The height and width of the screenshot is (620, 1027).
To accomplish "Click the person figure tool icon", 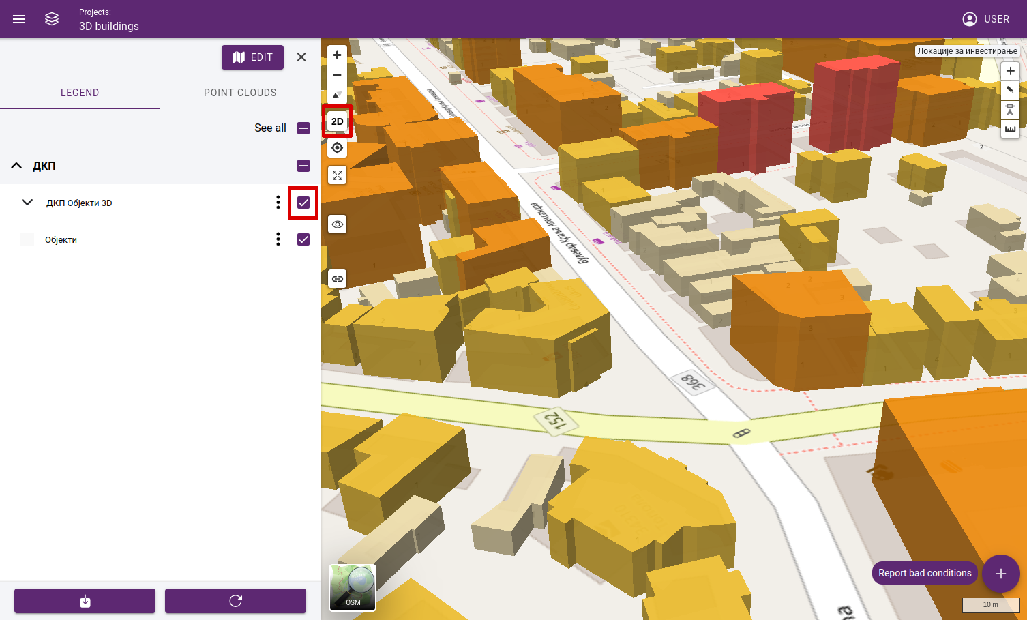I will (x=1010, y=110).
